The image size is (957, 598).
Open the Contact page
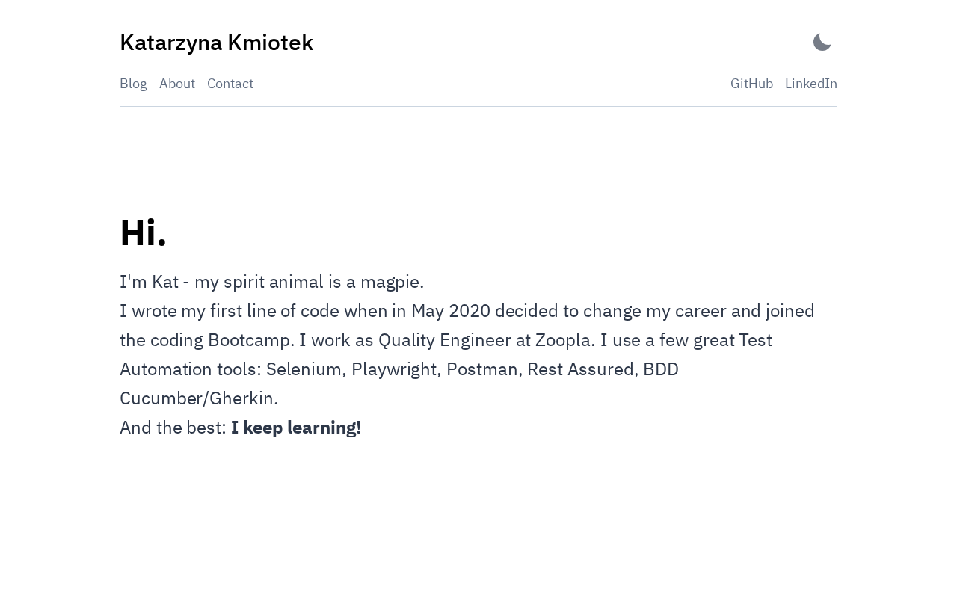pyautogui.click(x=230, y=84)
